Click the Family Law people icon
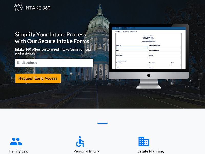Screen dimensions: 205x154 tap(16, 141)
